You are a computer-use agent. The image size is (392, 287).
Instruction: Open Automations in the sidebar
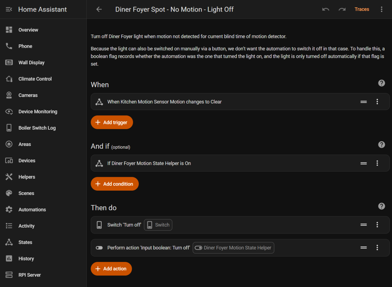click(32, 210)
